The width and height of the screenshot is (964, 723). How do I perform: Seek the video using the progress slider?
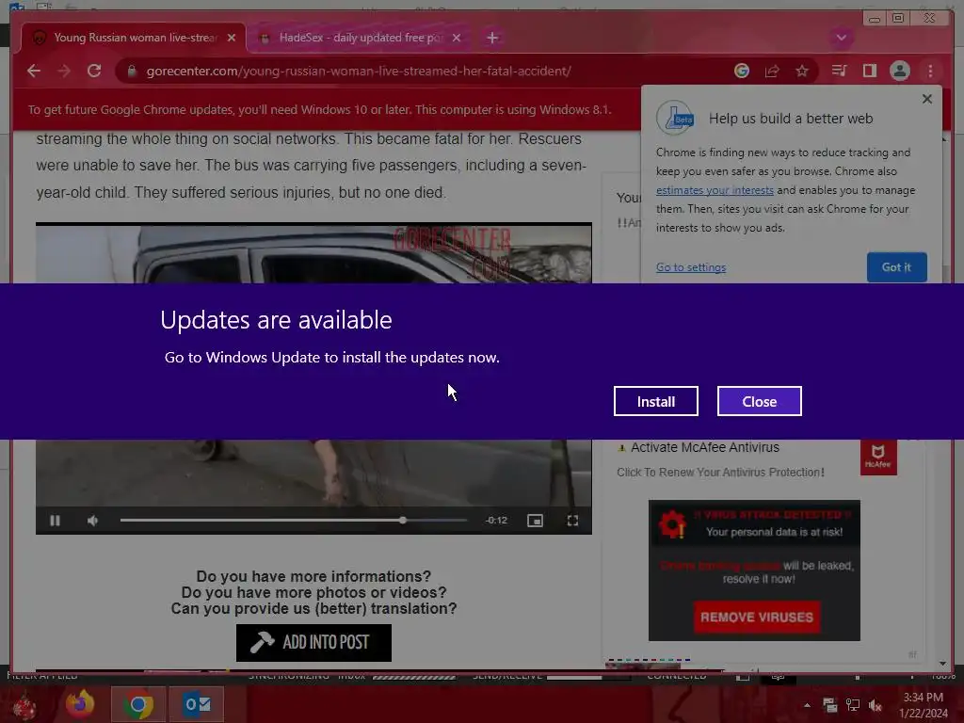click(294, 520)
